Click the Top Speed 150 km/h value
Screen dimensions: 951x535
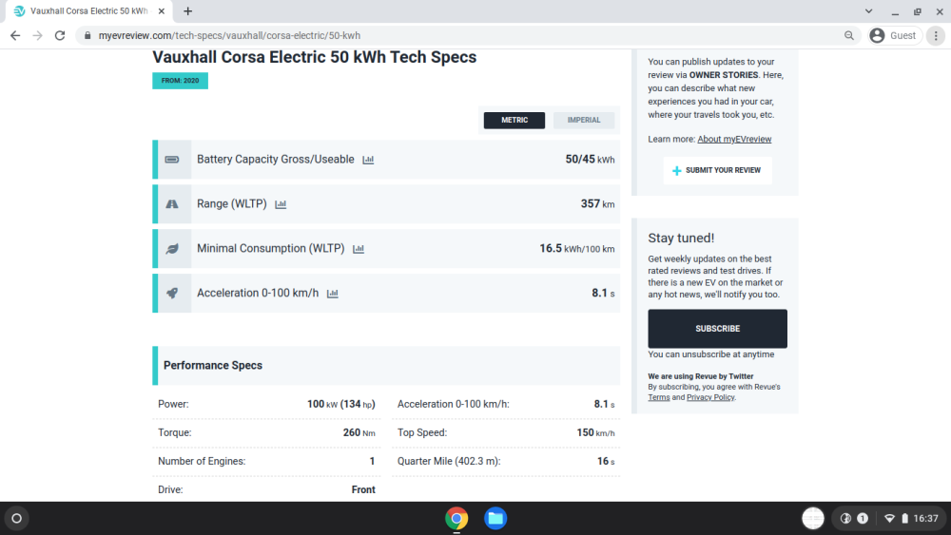click(595, 432)
